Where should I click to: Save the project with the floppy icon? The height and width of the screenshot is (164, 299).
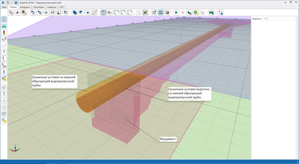point(16,3)
